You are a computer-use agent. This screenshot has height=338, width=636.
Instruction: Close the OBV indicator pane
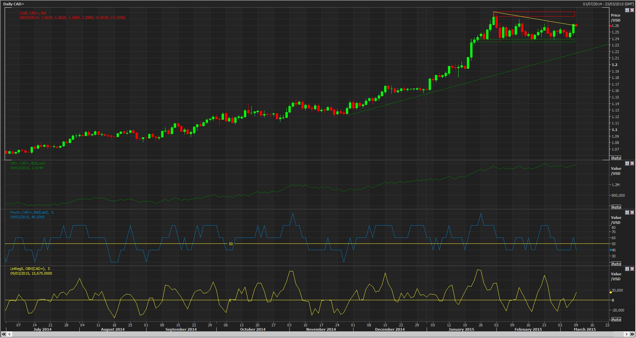tap(632, 164)
